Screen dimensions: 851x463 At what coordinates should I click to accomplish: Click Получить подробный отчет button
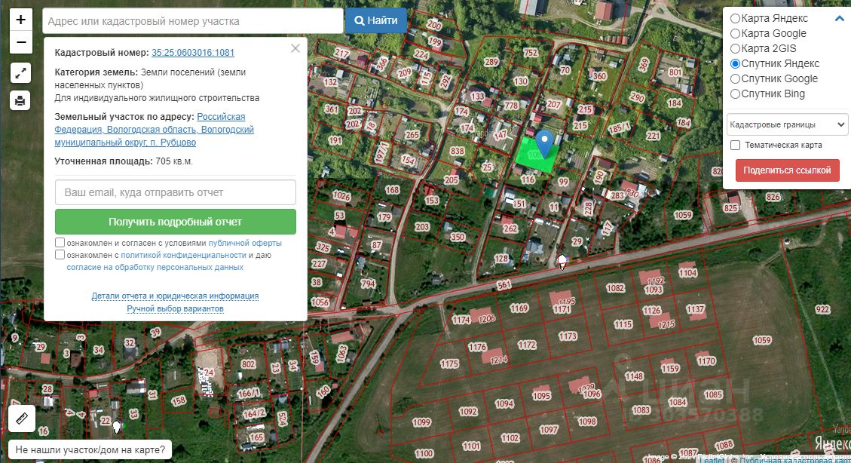176,222
